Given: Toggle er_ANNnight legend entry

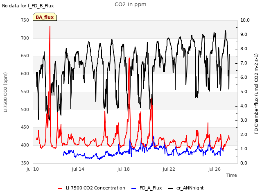Looking at the screenshot, I should click(186, 188).
